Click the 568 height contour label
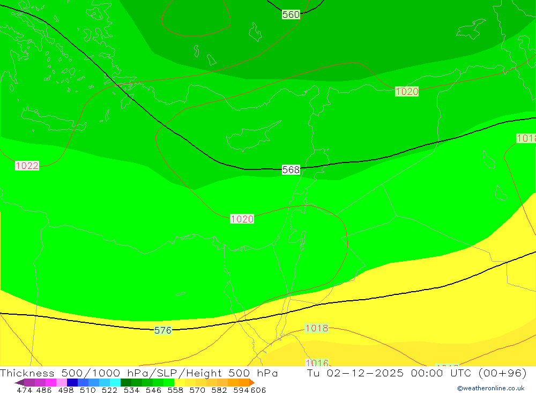536x393 pixels. [x=291, y=169]
